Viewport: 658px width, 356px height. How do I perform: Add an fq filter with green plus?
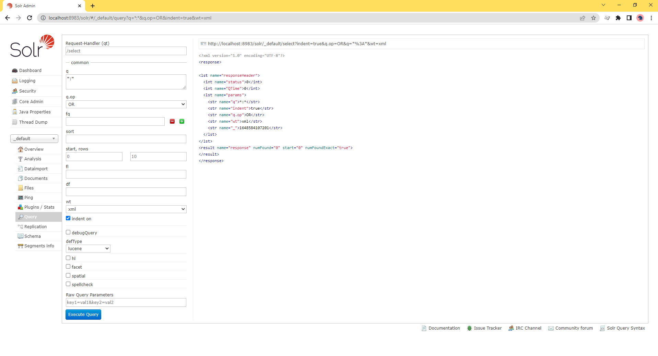(182, 121)
